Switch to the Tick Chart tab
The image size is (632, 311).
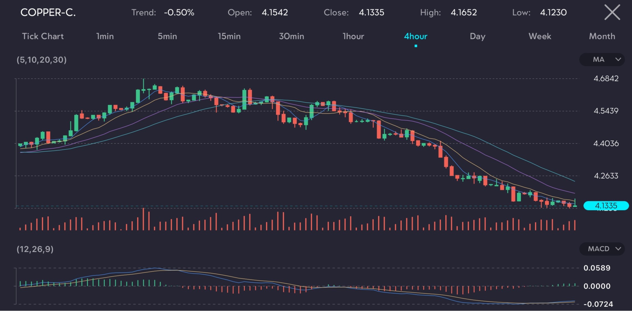click(x=43, y=36)
